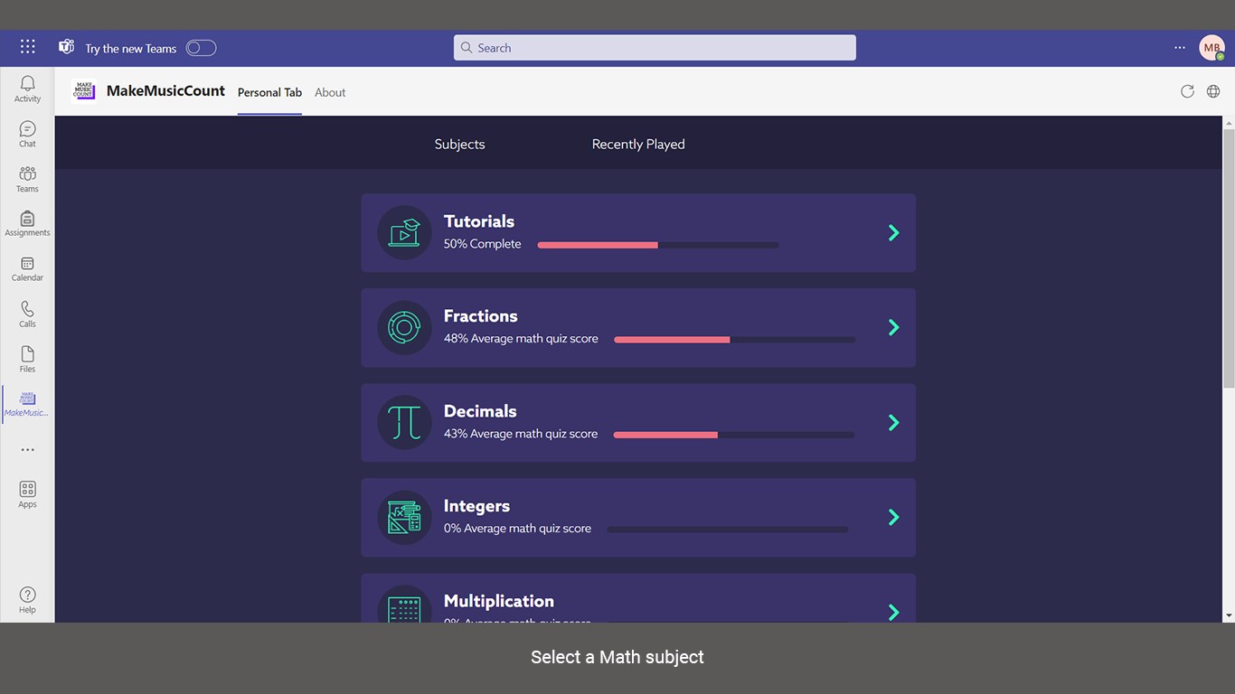Expand Multiplication with its chevron arrow
This screenshot has width=1235, height=694.
893,612
